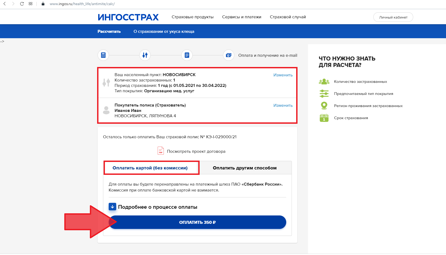Select the Рассчитать tab

point(109,31)
